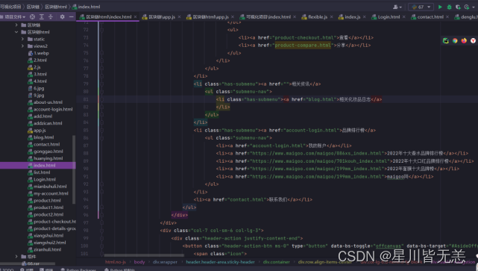Select app.js in project tree
The image size is (478, 271).
(40, 131)
